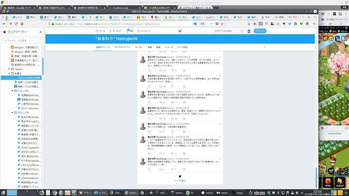Go back with the Firefox back arrow
349x196 pixels.
tap(4, 24)
